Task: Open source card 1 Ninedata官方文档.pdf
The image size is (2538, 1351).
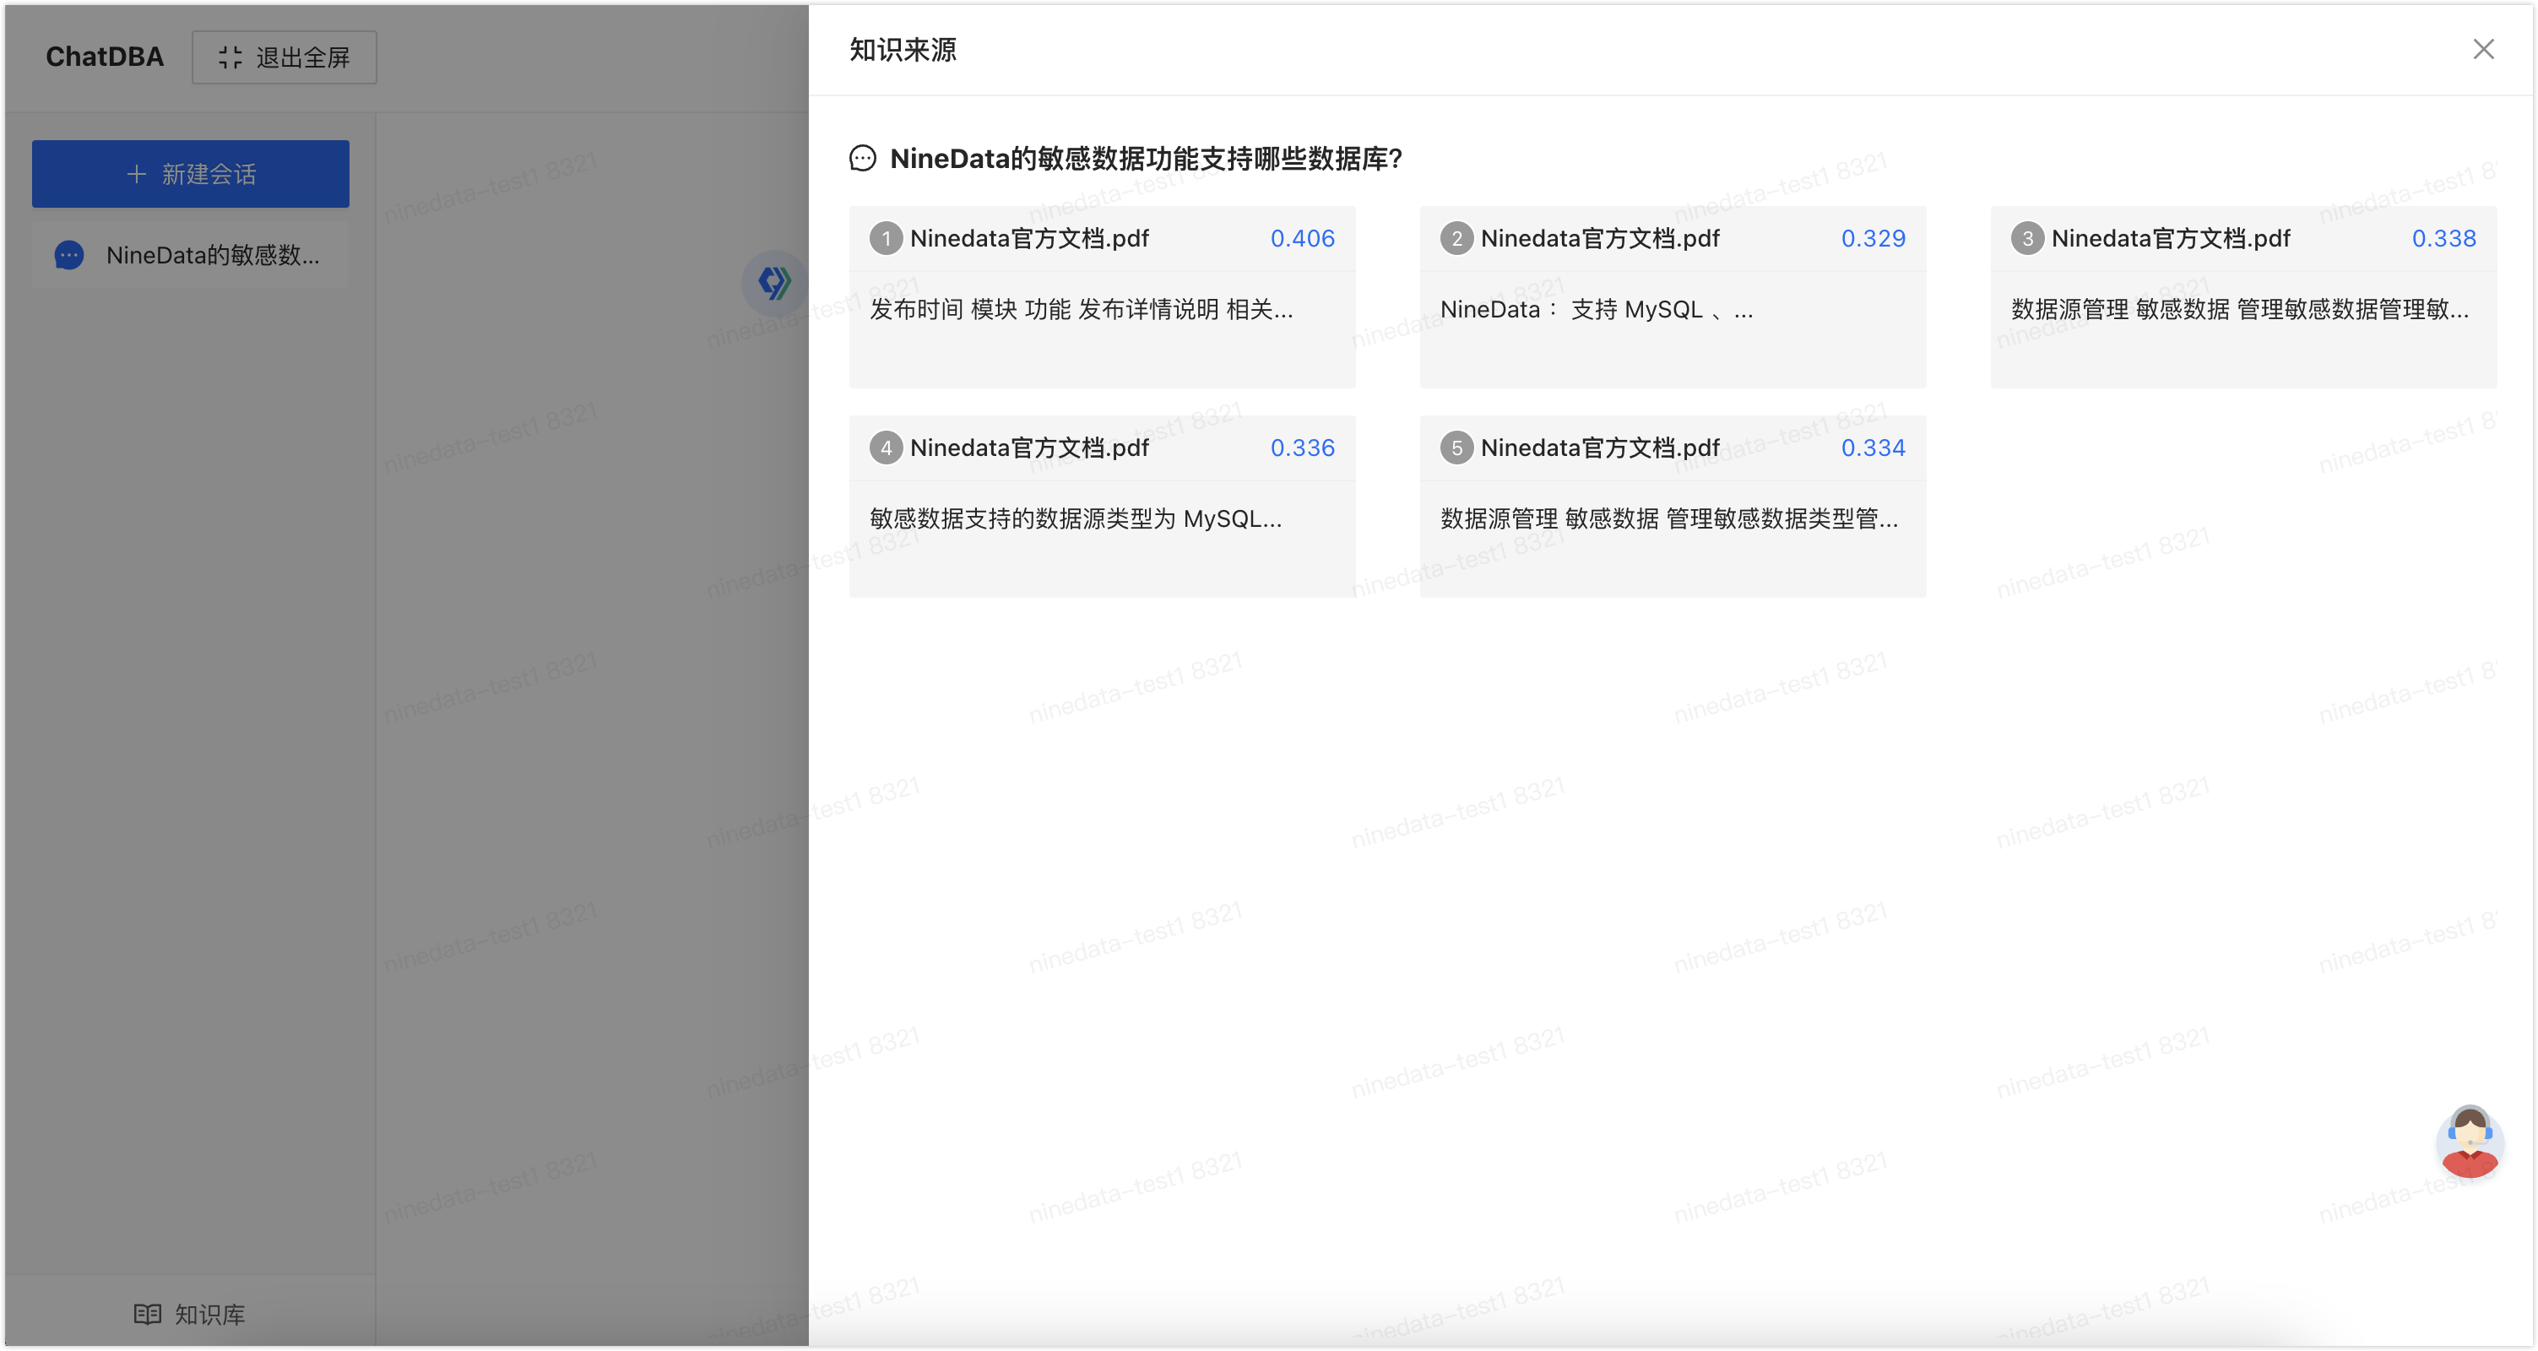Action: 1102,296
